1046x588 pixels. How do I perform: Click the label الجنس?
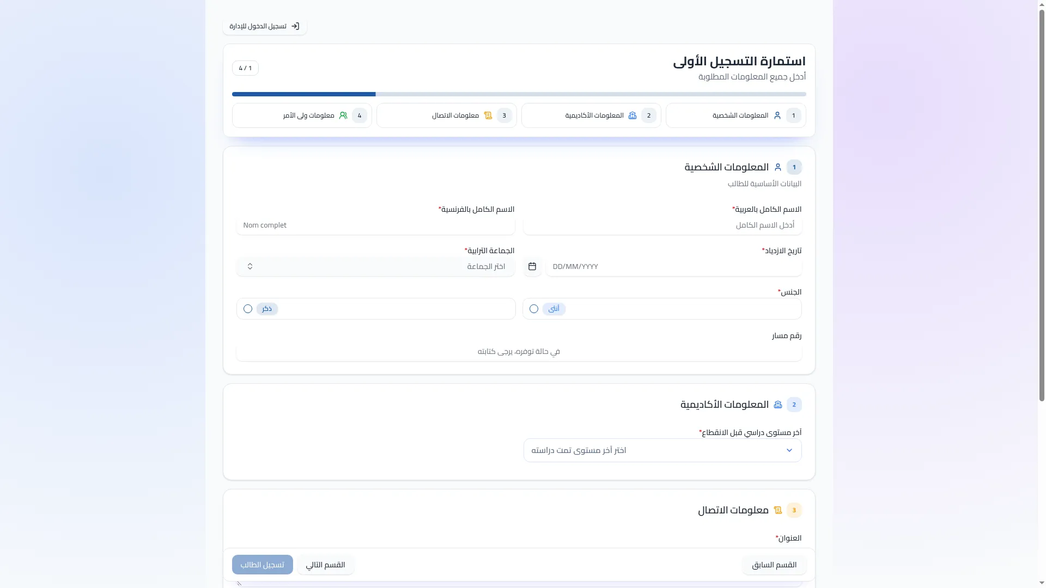790,292
